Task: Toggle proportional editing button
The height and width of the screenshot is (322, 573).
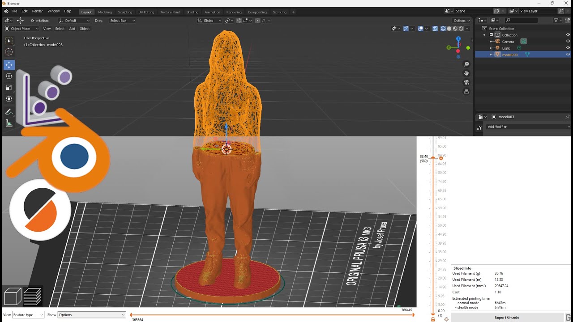Action: pyautogui.click(x=257, y=21)
